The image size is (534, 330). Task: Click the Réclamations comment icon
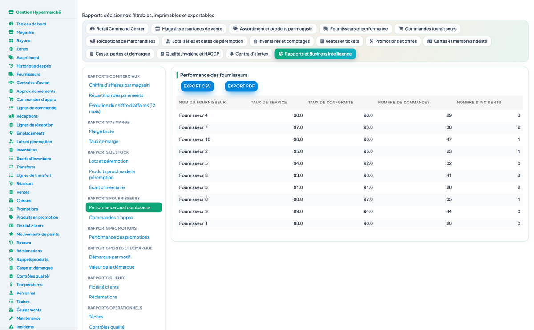tap(11, 251)
